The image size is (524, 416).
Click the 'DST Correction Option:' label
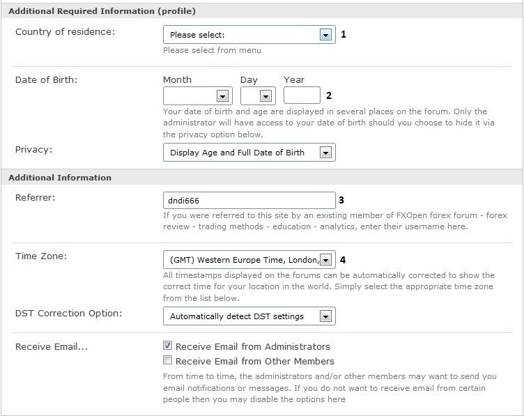69,314
